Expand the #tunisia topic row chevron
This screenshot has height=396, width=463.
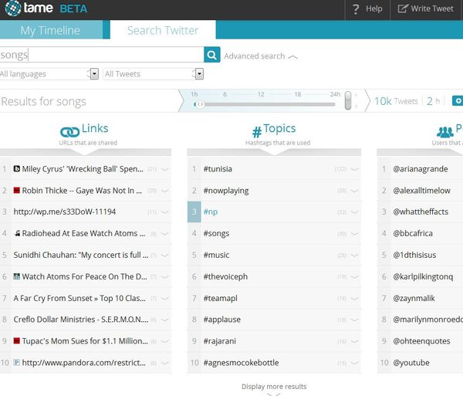click(354, 169)
